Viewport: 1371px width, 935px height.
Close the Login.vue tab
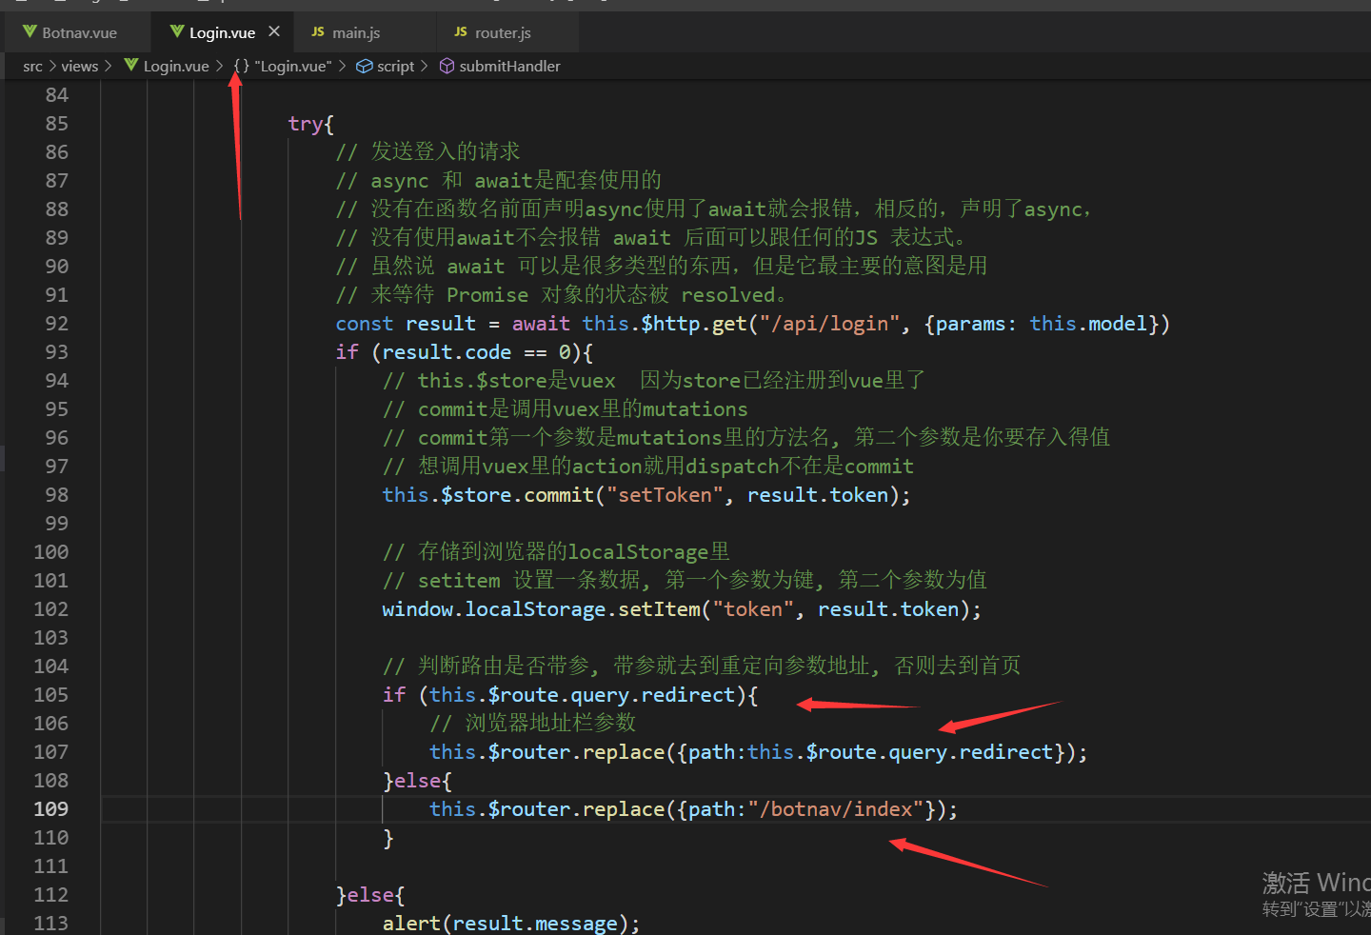tap(274, 31)
